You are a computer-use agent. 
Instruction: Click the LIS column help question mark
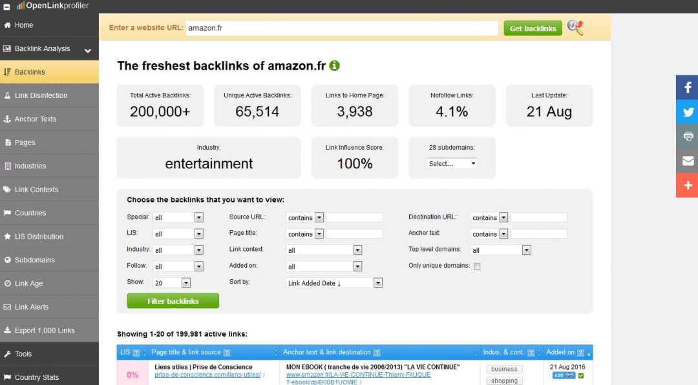[x=136, y=353]
